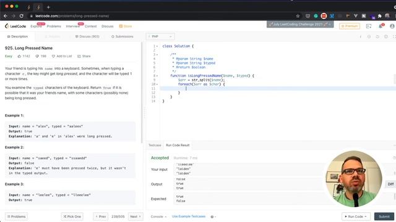Click the Use Example Testcases link
This screenshot has height=222, width=396.
[189, 216]
